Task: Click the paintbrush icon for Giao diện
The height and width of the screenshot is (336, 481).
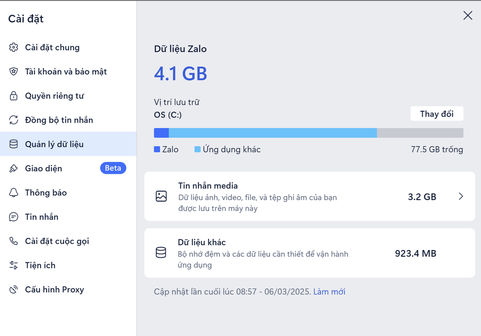Action: click(x=14, y=168)
